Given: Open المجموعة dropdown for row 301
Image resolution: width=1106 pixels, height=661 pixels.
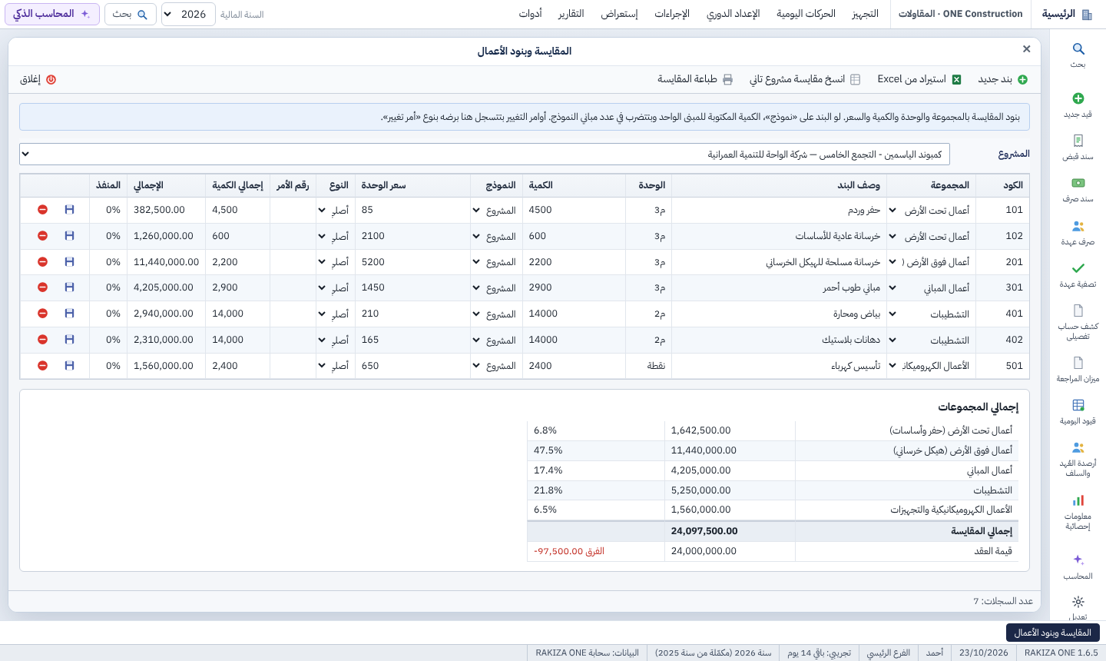Looking at the screenshot, I should pyautogui.click(x=931, y=287).
